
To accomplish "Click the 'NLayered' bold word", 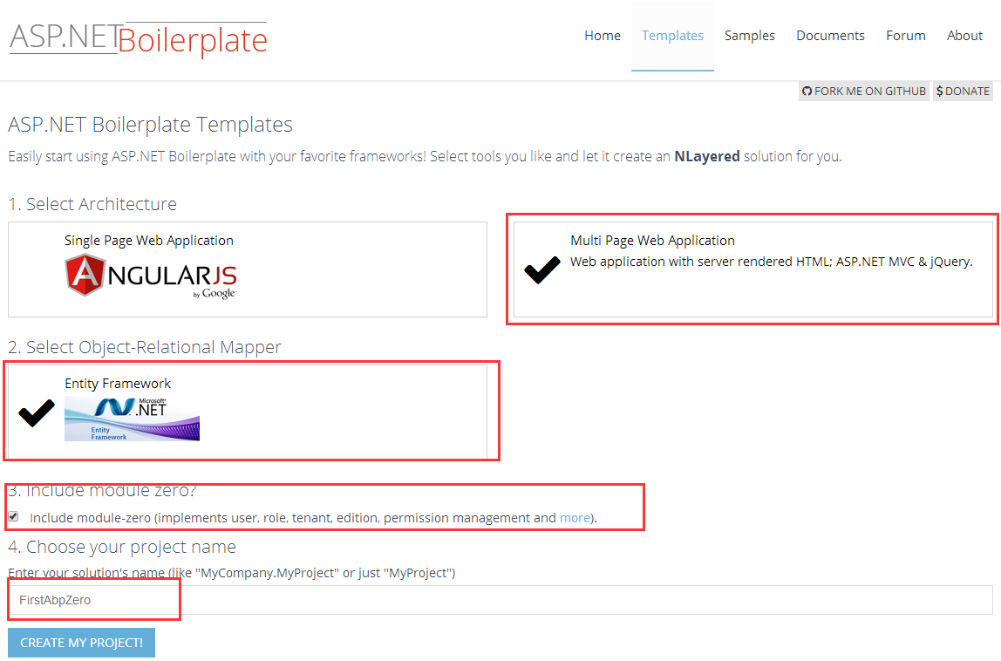I will tap(706, 156).
